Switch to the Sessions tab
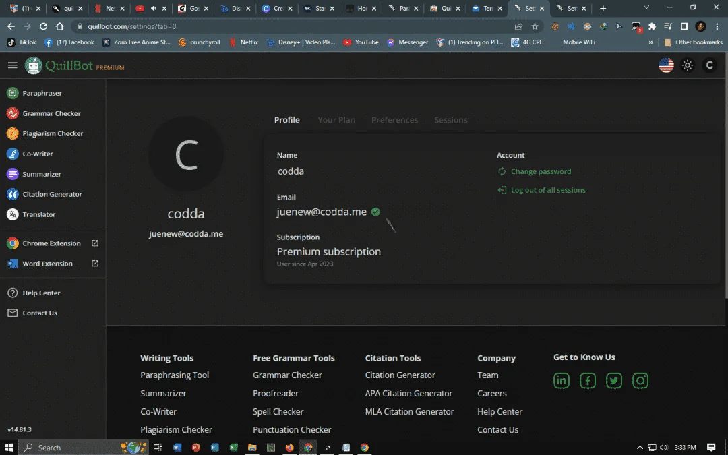Viewport: 728px width, 455px height. click(451, 120)
